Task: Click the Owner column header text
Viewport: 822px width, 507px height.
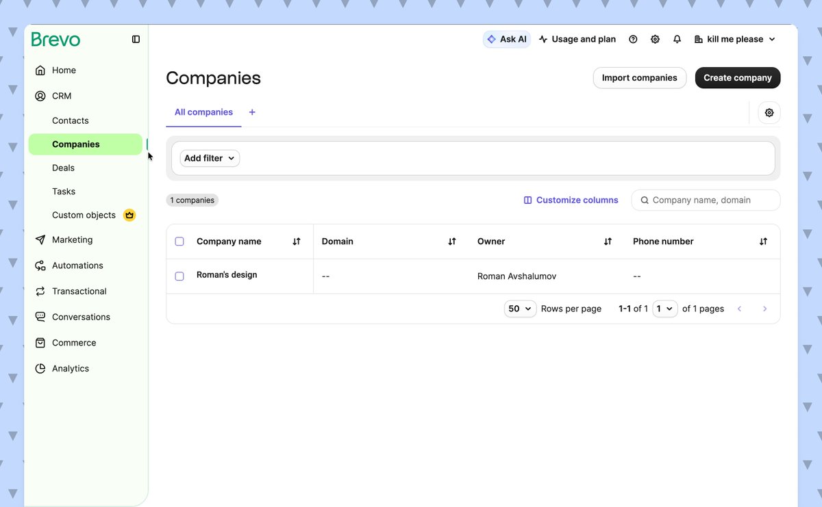Action: (491, 242)
